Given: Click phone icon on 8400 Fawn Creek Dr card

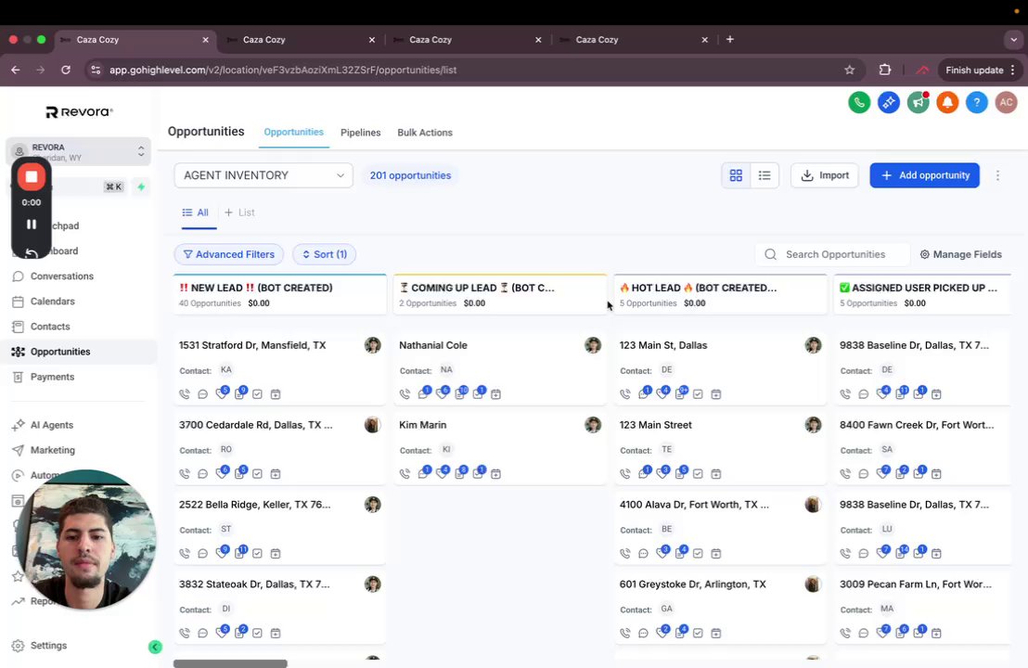Looking at the screenshot, I should click(x=846, y=473).
